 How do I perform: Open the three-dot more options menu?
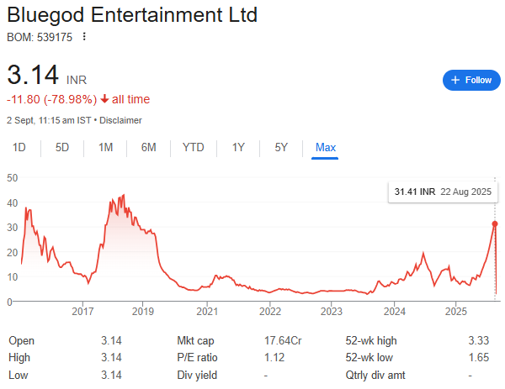pos(83,36)
